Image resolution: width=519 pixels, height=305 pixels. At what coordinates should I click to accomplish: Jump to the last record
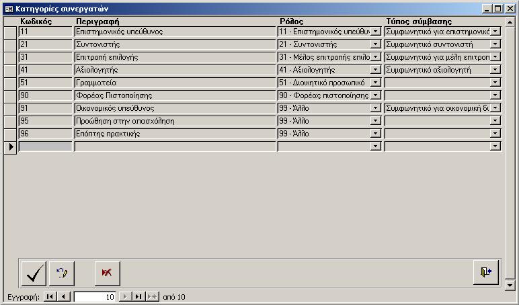(x=138, y=296)
